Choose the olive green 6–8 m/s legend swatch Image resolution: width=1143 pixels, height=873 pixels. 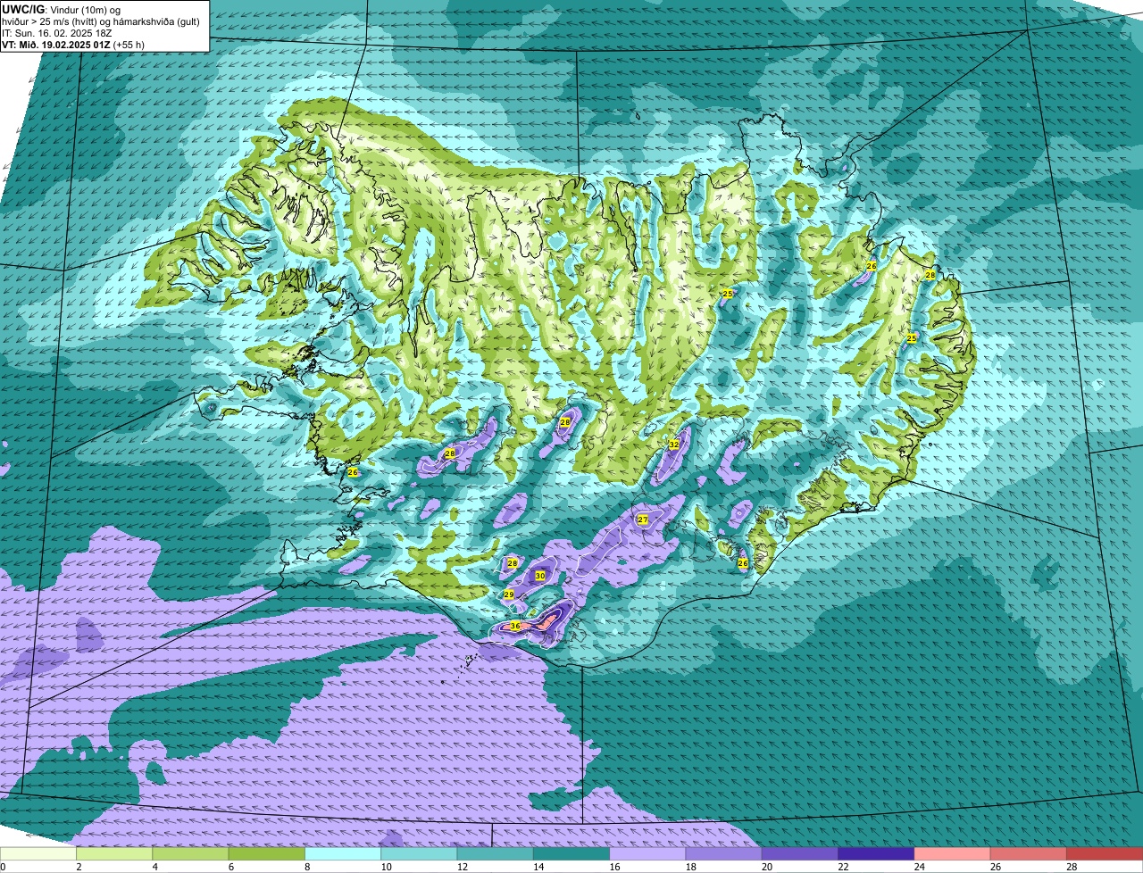(267, 853)
